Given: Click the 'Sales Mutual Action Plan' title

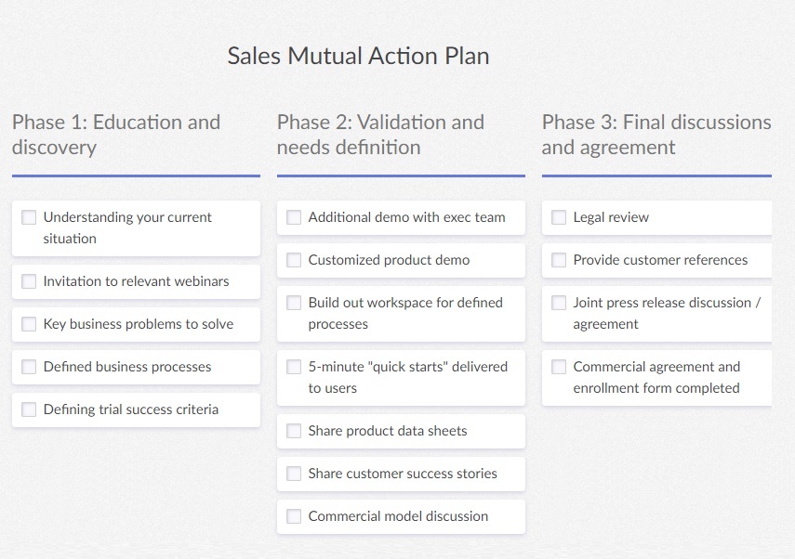Looking at the screenshot, I should [358, 56].
